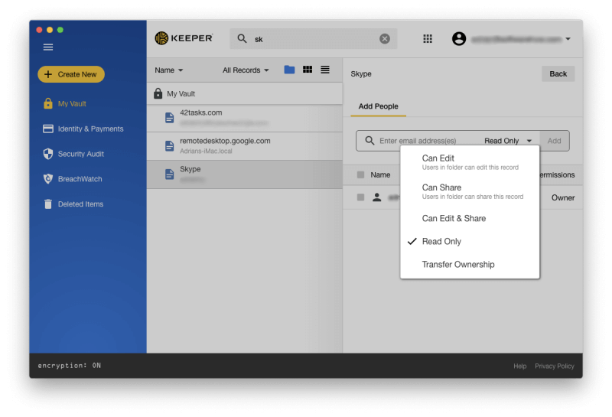Image resolution: width=612 pixels, height=417 pixels.
Task: Click the Skype title in detail pane
Action: pyautogui.click(x=360, y=73)
